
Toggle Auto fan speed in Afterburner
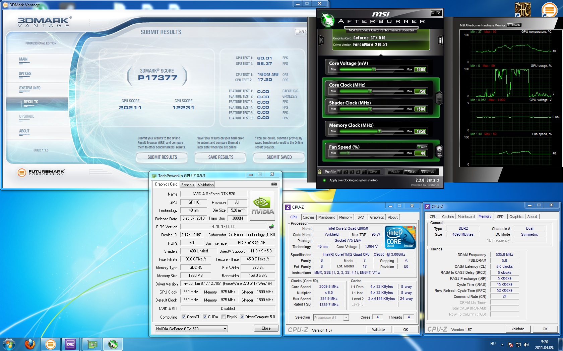[423, 147]
